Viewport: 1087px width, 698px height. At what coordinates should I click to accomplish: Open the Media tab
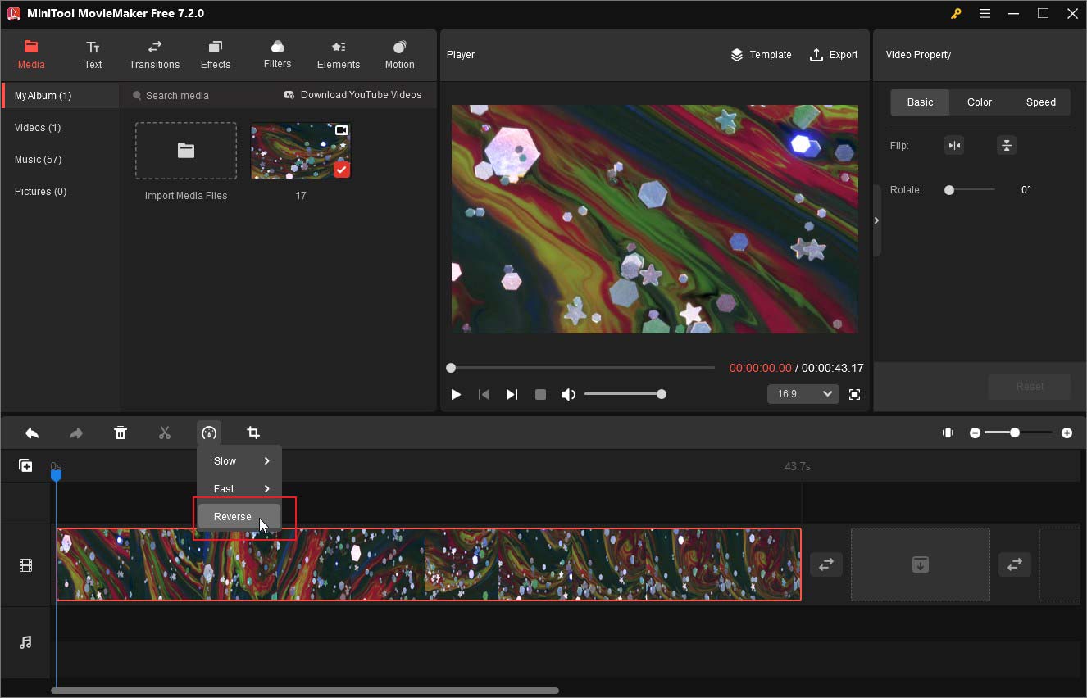coord(31,55)
